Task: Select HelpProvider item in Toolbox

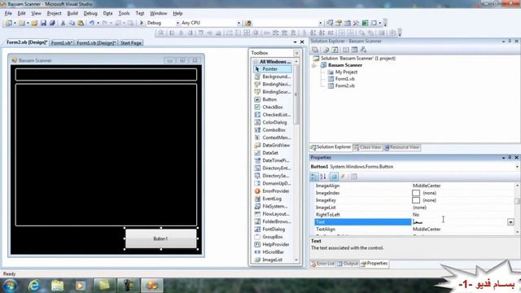Action: tap(273, 244)
